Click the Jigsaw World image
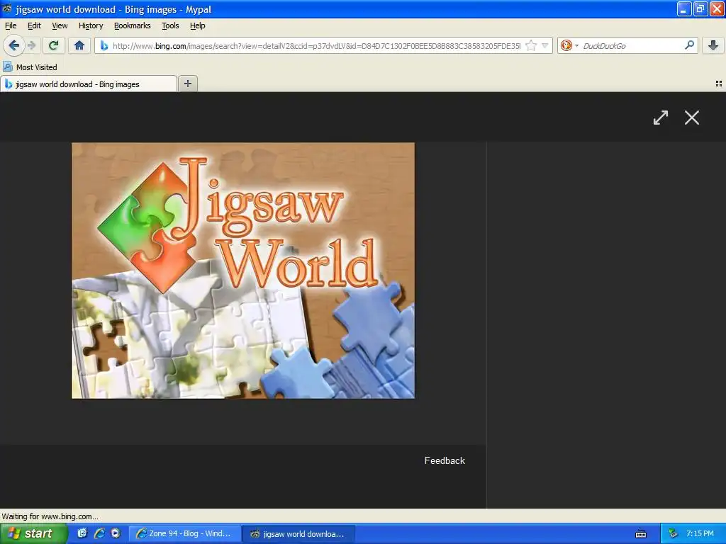 point(243,271)
